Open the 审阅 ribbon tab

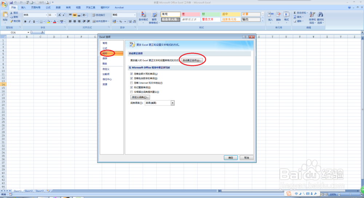[x=68, y=7]
